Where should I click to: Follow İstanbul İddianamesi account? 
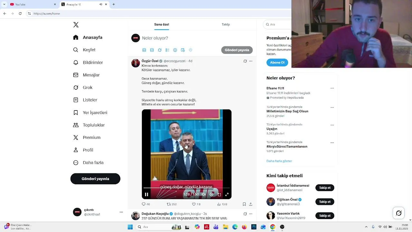tap(325, 188)
